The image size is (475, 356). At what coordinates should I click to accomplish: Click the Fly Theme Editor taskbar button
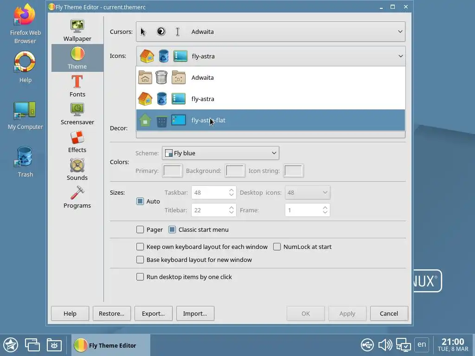tap(111, 345)
